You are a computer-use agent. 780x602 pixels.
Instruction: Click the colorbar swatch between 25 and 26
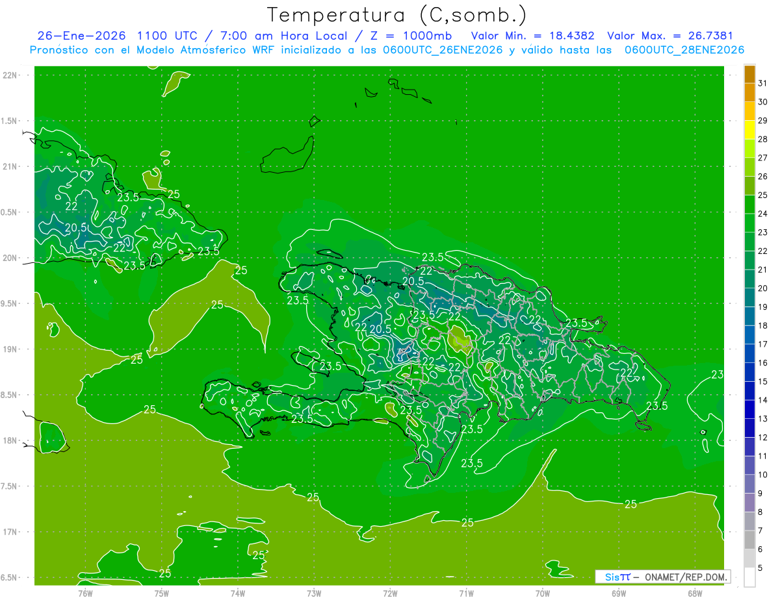[749, 186]
